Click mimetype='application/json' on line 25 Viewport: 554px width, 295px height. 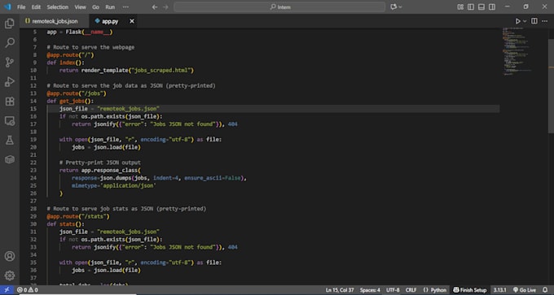click(x=114, y=185)
